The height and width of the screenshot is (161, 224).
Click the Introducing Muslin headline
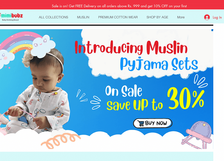tap(131, 48)
